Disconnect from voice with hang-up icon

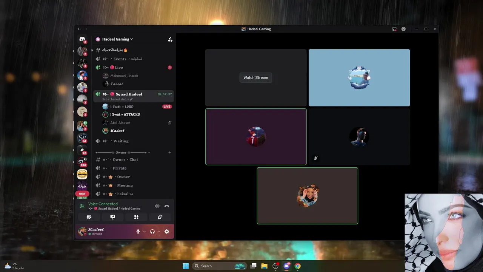click(167, 206)
